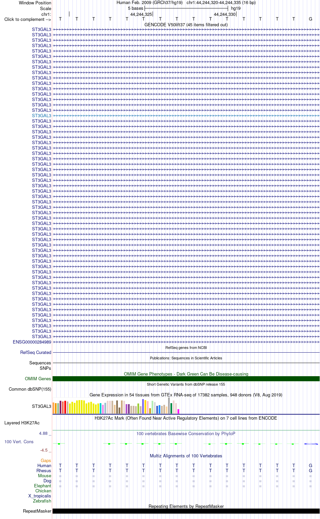This screenshot has width=320, height=519.
Task: Click the Scale label
Action: coord(45,8)
